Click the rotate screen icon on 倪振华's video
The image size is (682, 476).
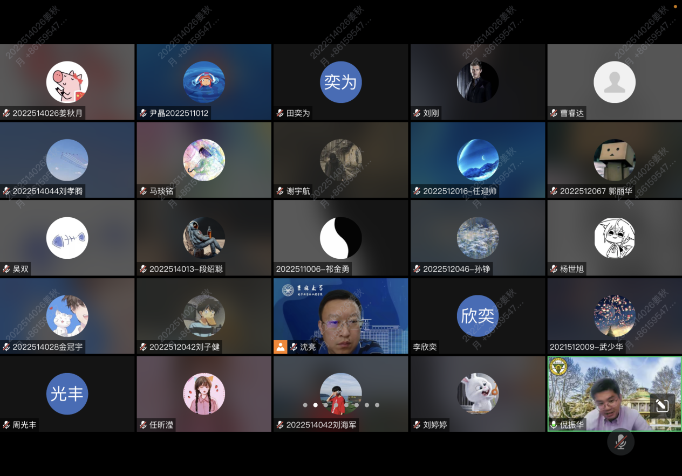(662, 405)
